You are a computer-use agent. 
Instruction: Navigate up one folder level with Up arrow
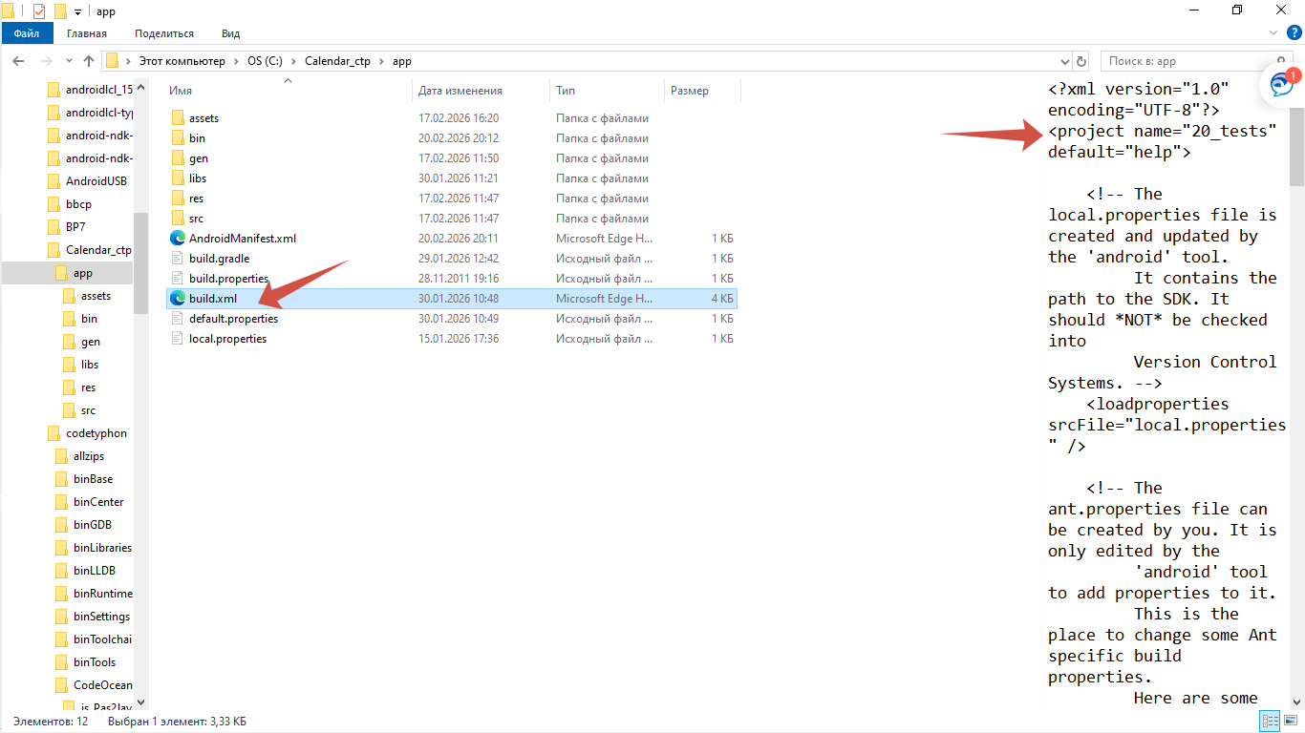pos(89,61)
